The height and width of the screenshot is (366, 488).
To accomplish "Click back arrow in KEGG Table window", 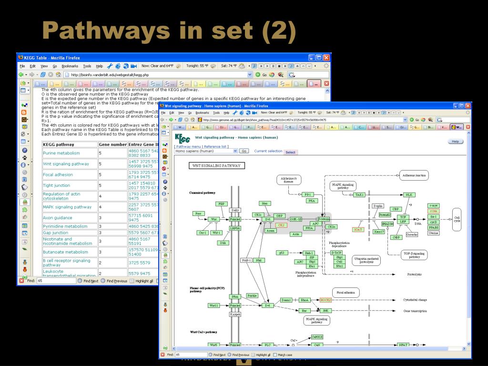I will 21,75.
